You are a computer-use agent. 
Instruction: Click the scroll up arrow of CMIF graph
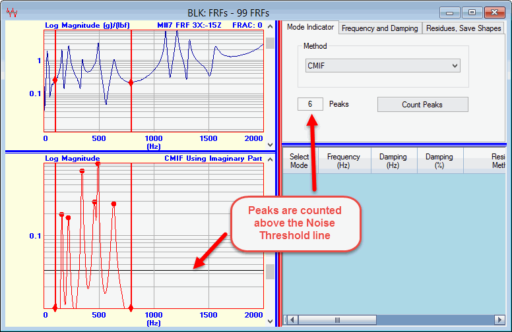click(x=270, y=159)
